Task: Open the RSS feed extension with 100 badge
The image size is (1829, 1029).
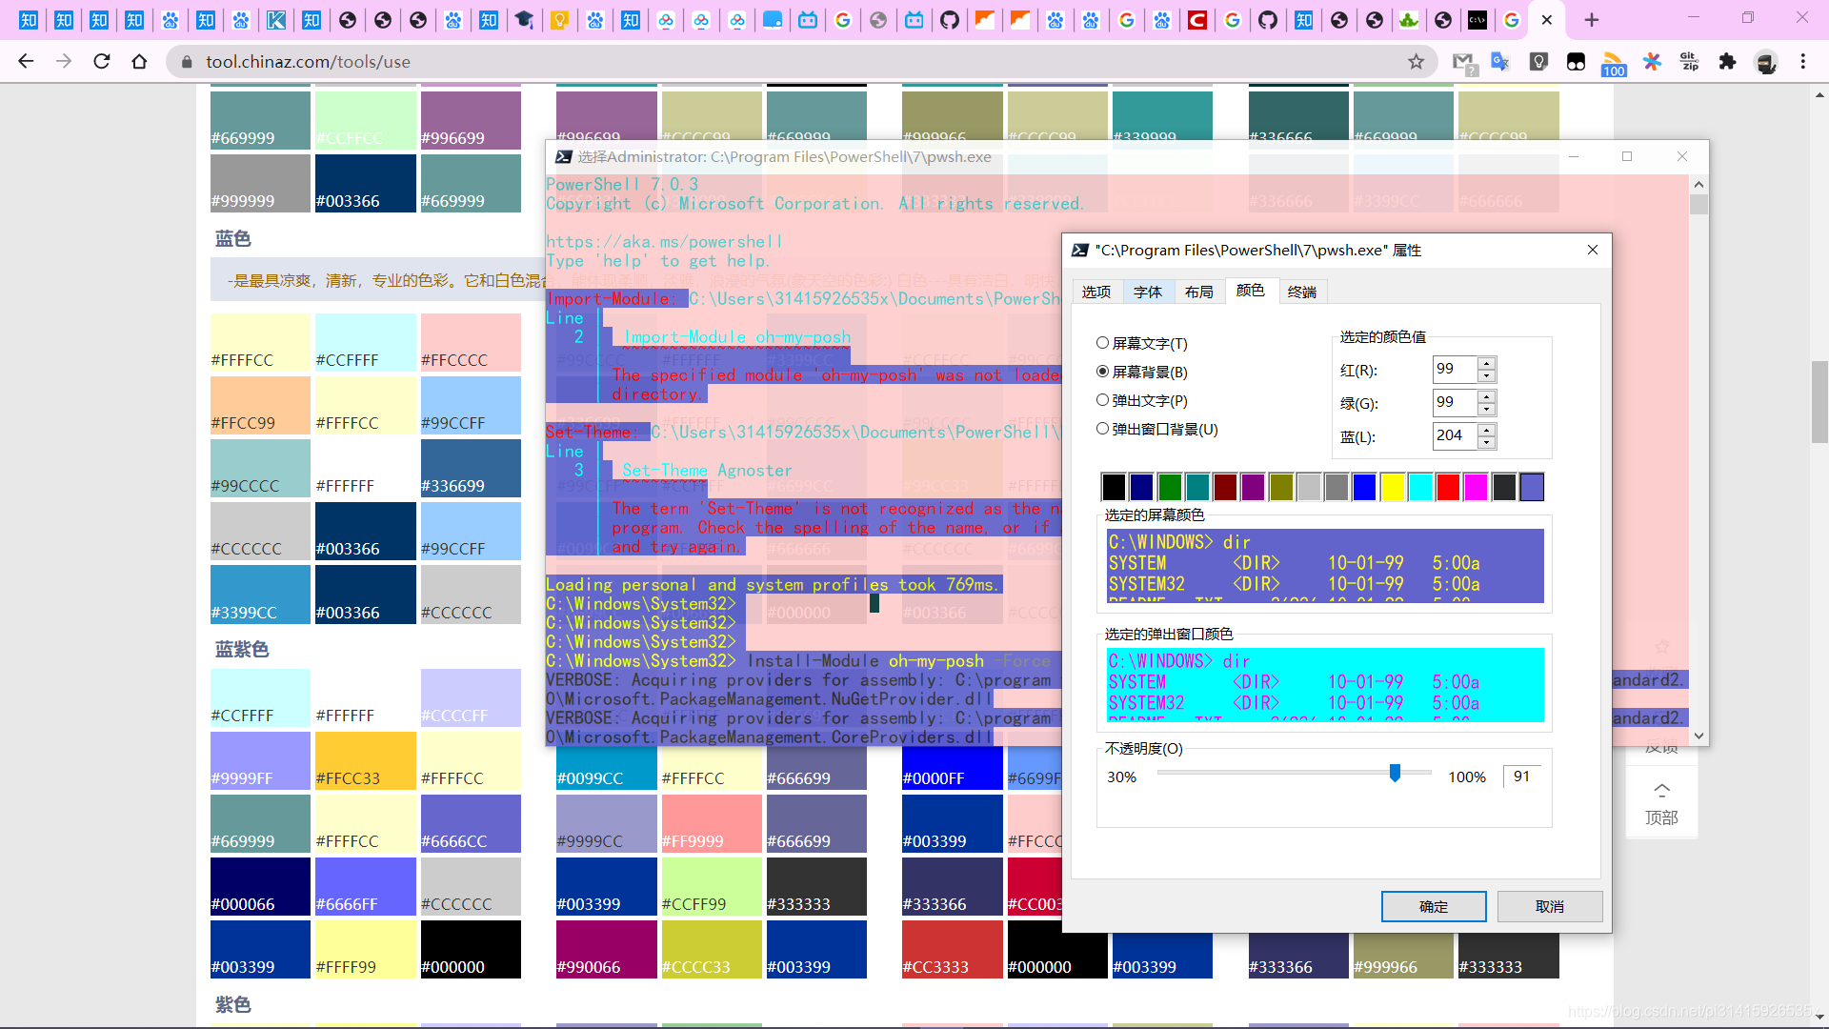Action: [x=1613, y=63]
